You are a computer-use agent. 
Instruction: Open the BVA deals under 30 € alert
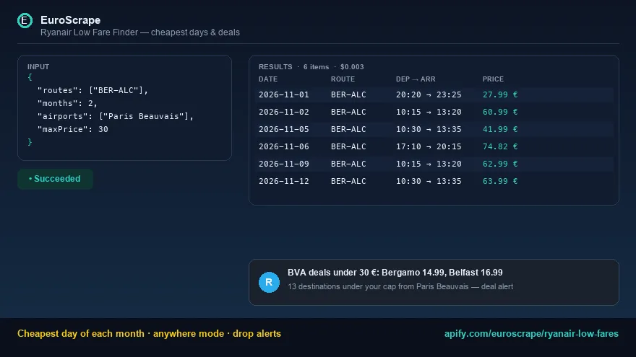pos(434,282)
